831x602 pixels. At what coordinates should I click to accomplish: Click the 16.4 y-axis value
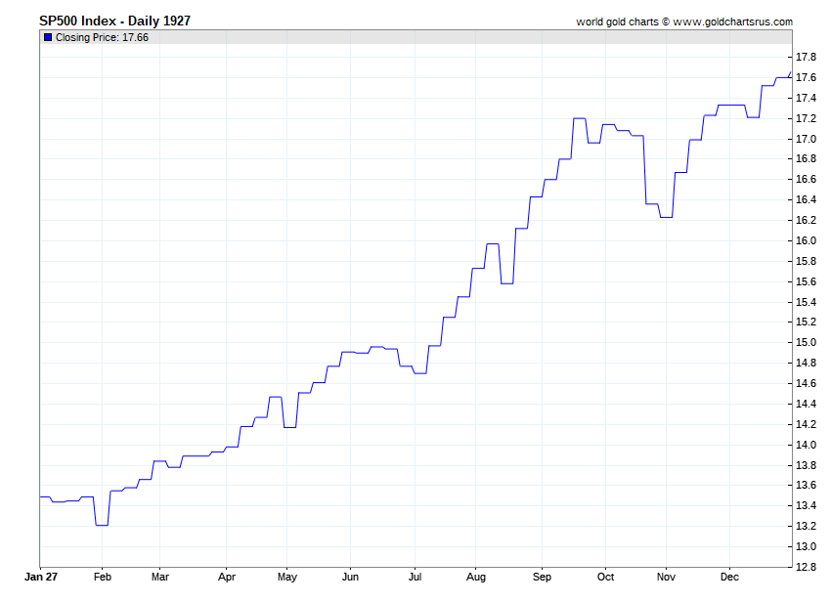807,199
